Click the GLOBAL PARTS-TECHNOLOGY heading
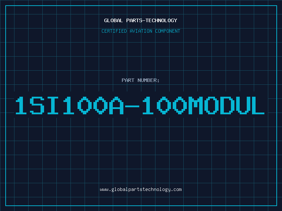Viewport: 282px width, 211px height. [141, 20]
